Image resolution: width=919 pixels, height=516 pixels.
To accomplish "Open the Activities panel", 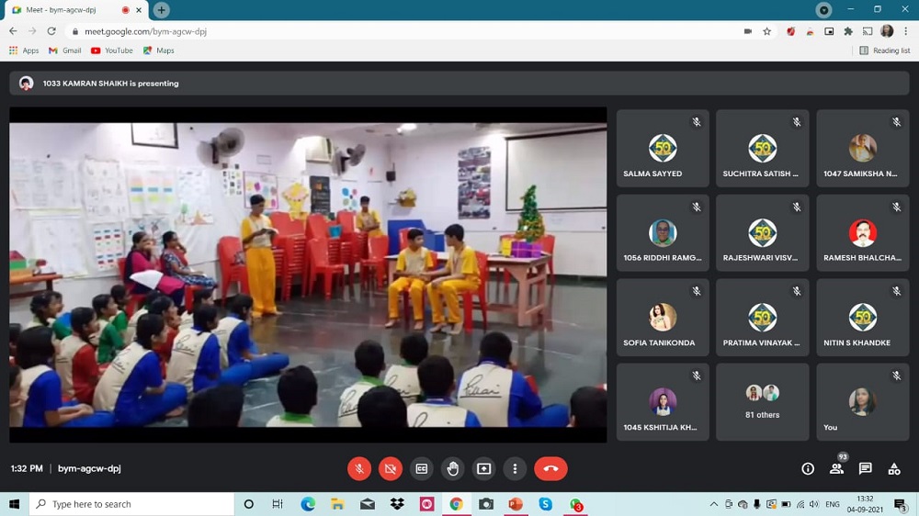I will pos(893,468).
